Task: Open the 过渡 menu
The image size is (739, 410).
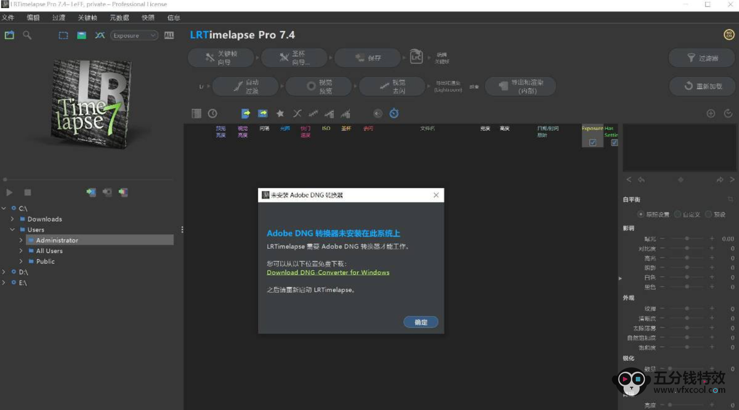Action: 59,18
